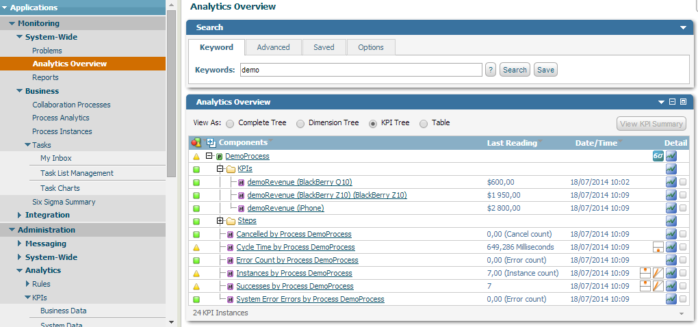Click the status filter icon in table header

196,142
